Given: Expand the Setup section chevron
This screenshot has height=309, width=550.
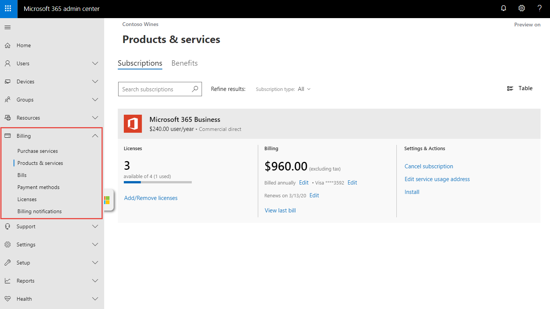Looking at the screenshot, I should tap(95, 263).
